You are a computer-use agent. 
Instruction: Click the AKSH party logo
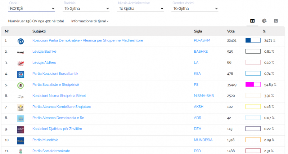[21, 107]
